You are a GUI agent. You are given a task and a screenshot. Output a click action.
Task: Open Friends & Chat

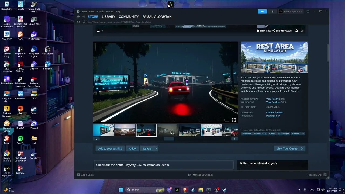pyautogui.click(x=317, y=175)
